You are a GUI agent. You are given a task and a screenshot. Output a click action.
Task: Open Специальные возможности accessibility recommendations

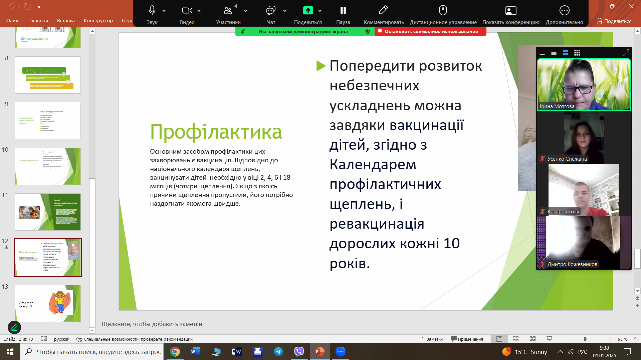(x=135, y=339)
